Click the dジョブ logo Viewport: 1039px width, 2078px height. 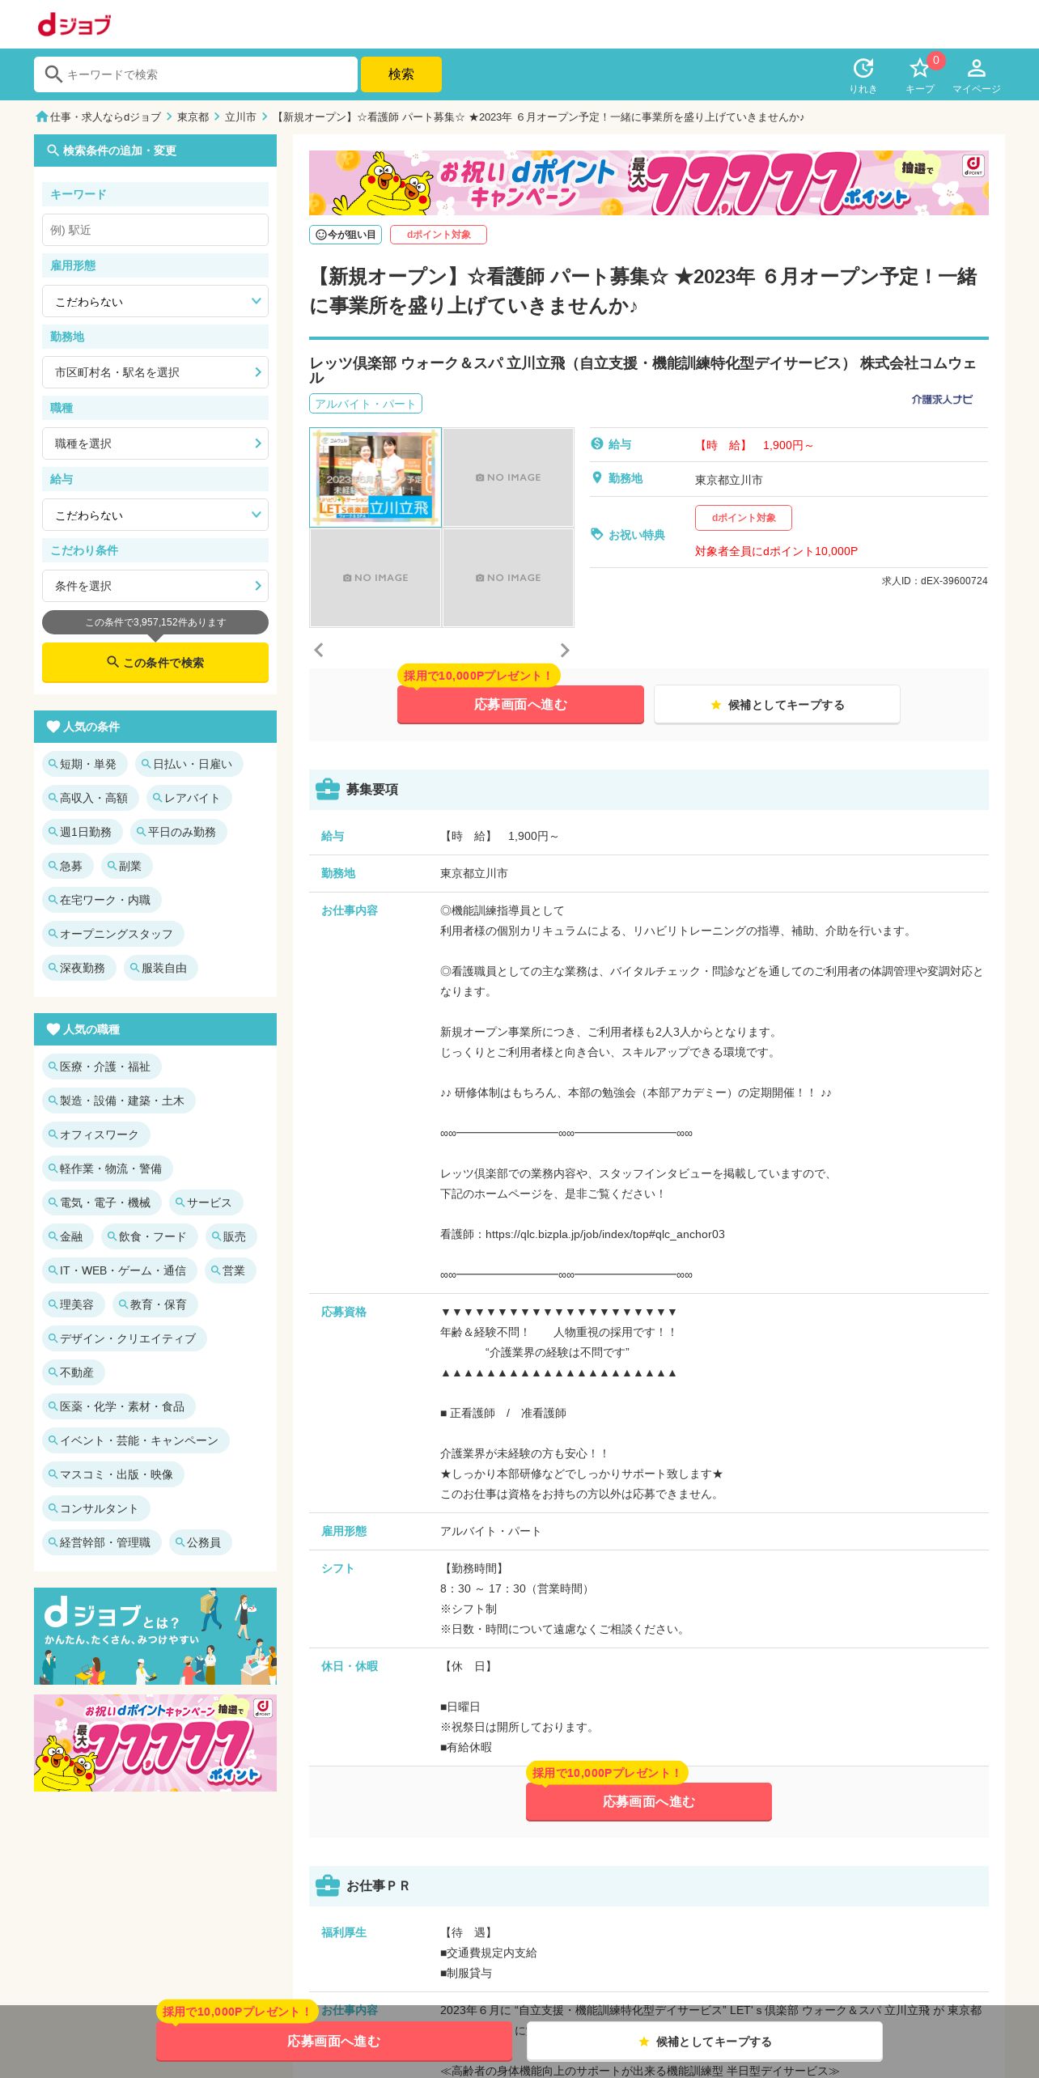74,24
